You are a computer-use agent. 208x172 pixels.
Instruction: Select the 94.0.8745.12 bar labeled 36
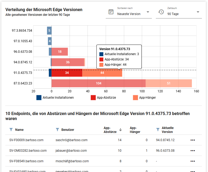[x=68, y=62]
